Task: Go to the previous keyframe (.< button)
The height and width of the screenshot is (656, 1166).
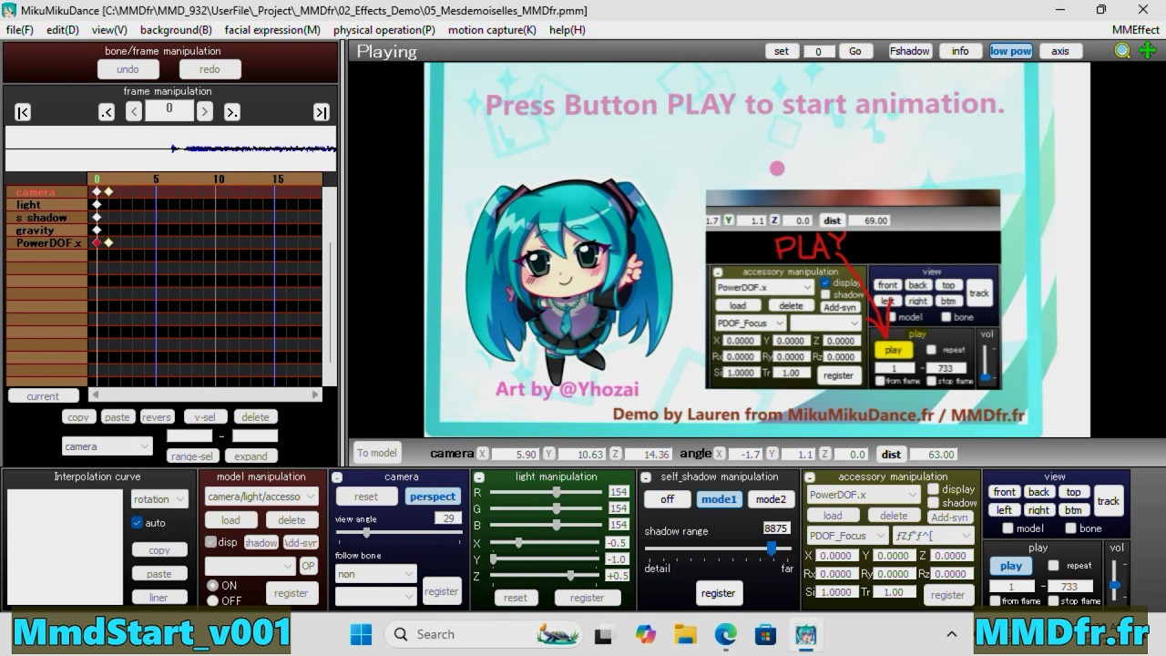Action: click(x=107, y=112)
